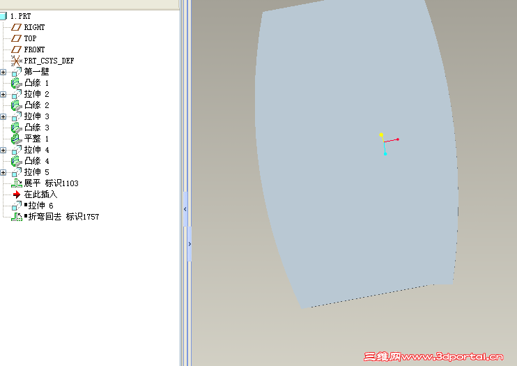517x366 pixels.
Task: Click the 拉伸 3 extrude icon
Action: (17, 116)
